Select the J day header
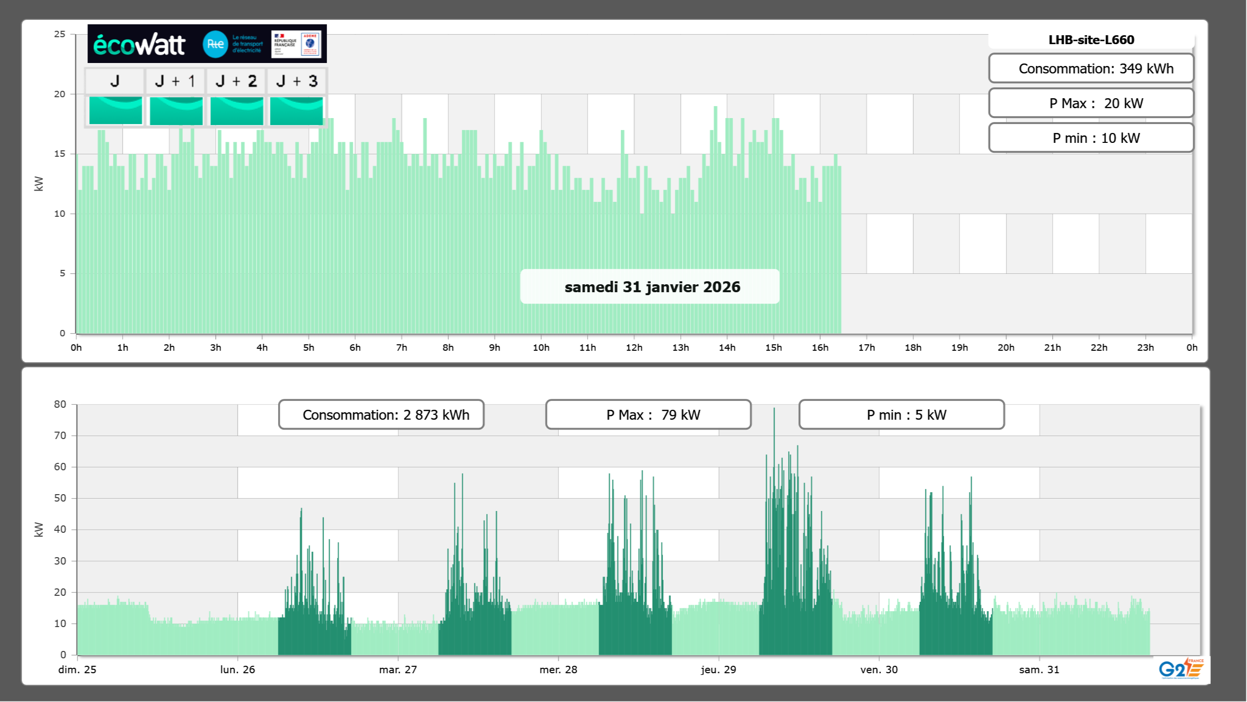Image resolution: width=1247 pixels, height=702 pixels. coord(115,81)
